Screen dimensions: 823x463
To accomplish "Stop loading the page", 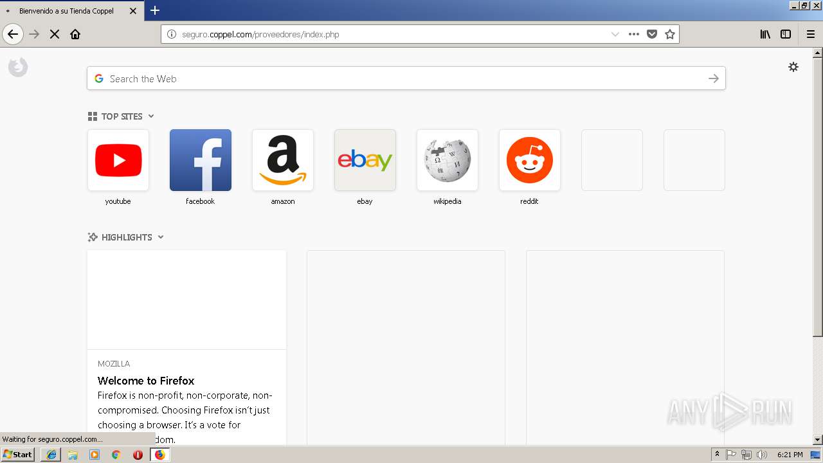I will click(x=55, y=34).
